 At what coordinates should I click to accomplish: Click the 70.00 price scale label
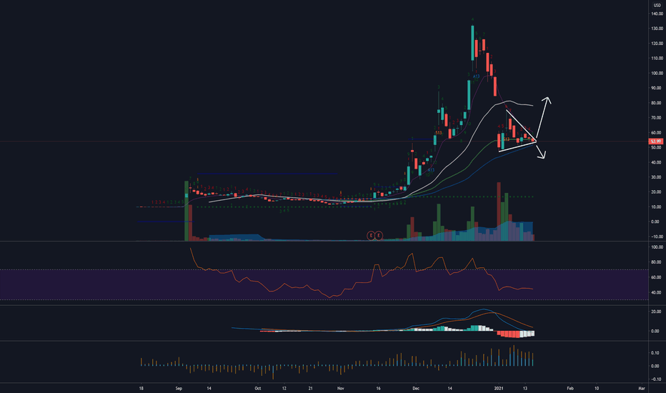tap(657, 118)
